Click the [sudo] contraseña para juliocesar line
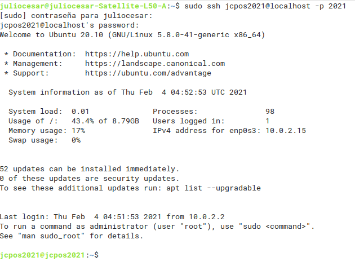The width and height of the screenshot is (355, 275). [x=76, y=16]
